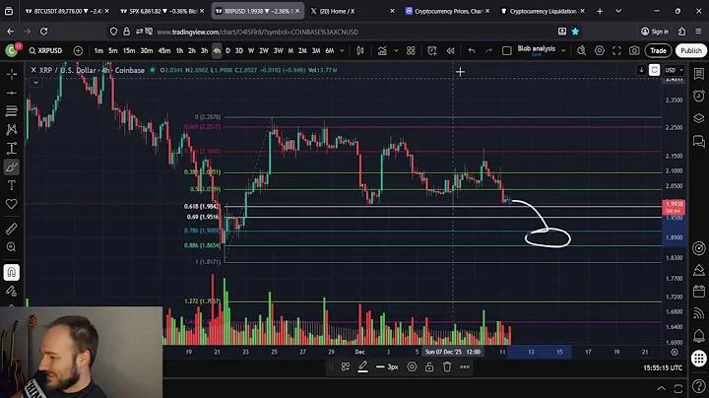Toggle auto-fit scale button on chart
The height and width of the screenshot is (398, 709).
[x=654, y=70]
